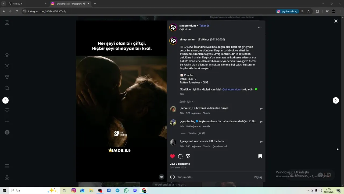
Task: Open Reels in Instagram sidebar
Action: (7, 66)
